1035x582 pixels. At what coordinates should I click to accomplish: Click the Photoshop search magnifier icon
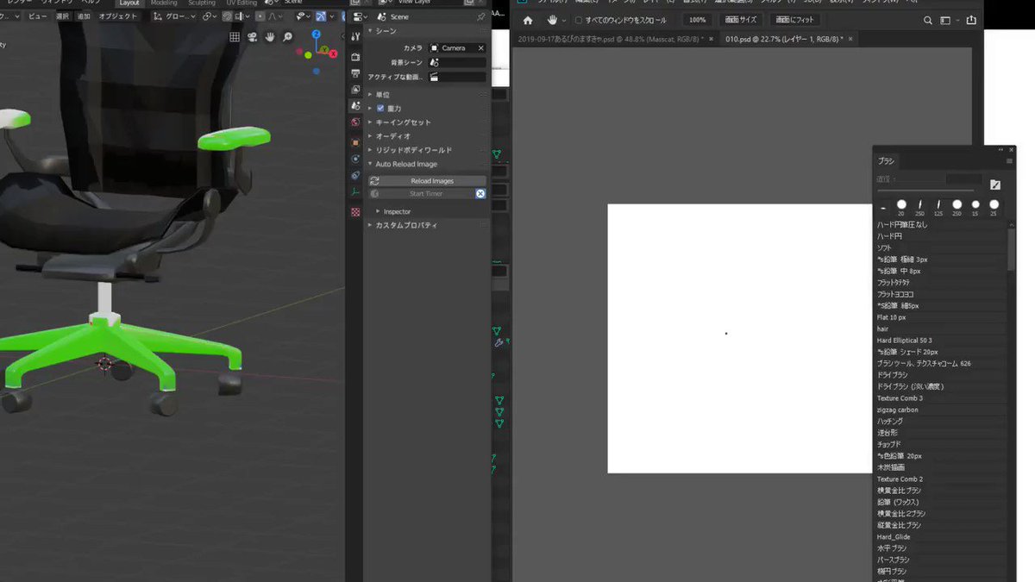(928, 20)
